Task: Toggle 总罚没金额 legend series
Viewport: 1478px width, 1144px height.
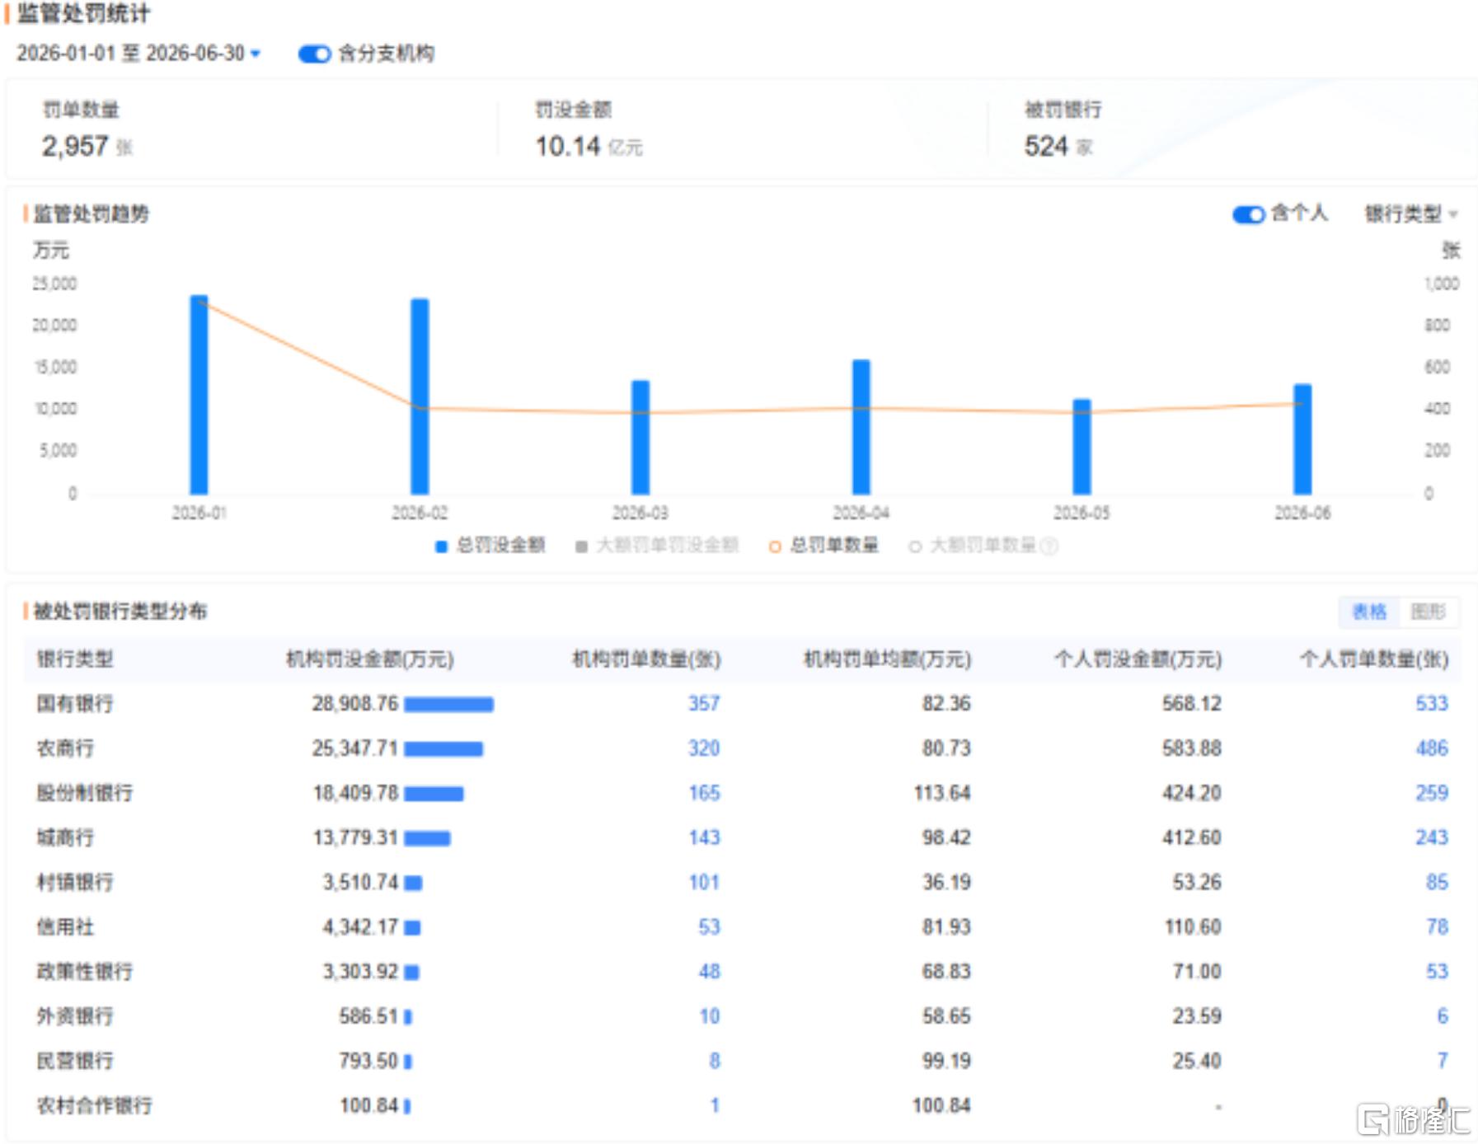Action: pos(490,546)
